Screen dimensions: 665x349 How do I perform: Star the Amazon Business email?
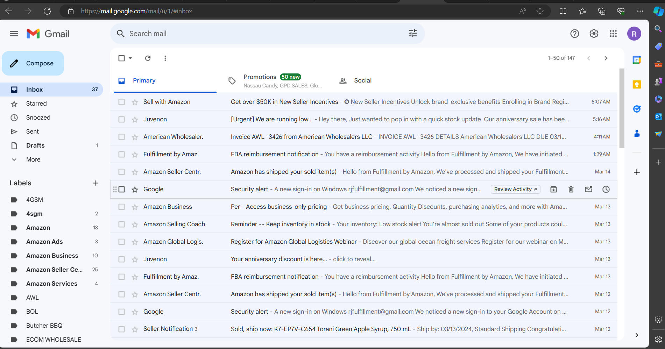[135, 207]
